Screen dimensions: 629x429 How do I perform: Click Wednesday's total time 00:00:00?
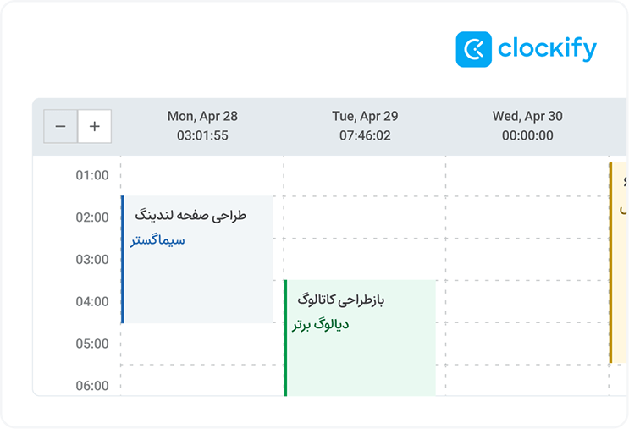[527, 135]
